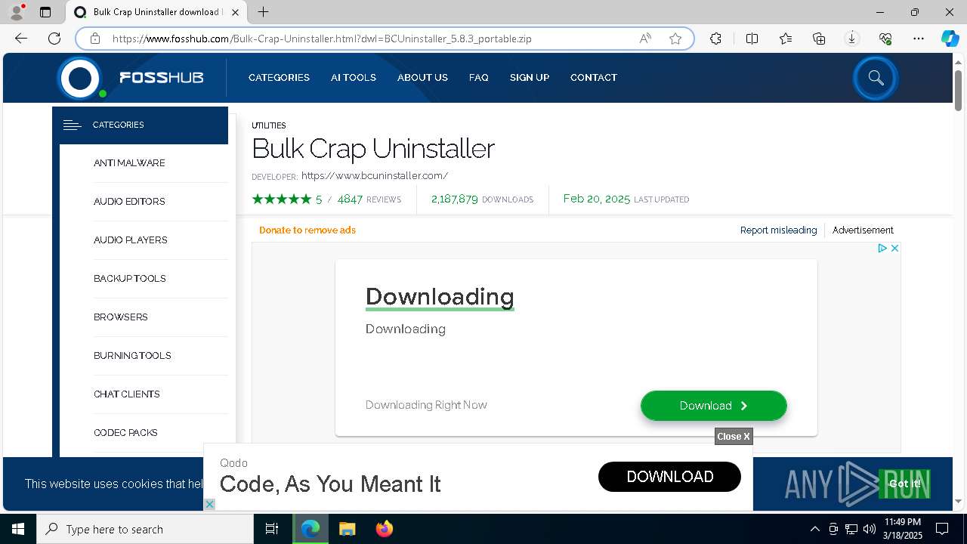Image resolution: width=967 pixels, height=544 pixels.
Task: Click the AdChoices triangle icon
Action: [x=882, y=248]
